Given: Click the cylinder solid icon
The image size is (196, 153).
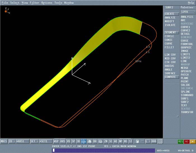Looking at the screenshot, I should tap(137, 142).
